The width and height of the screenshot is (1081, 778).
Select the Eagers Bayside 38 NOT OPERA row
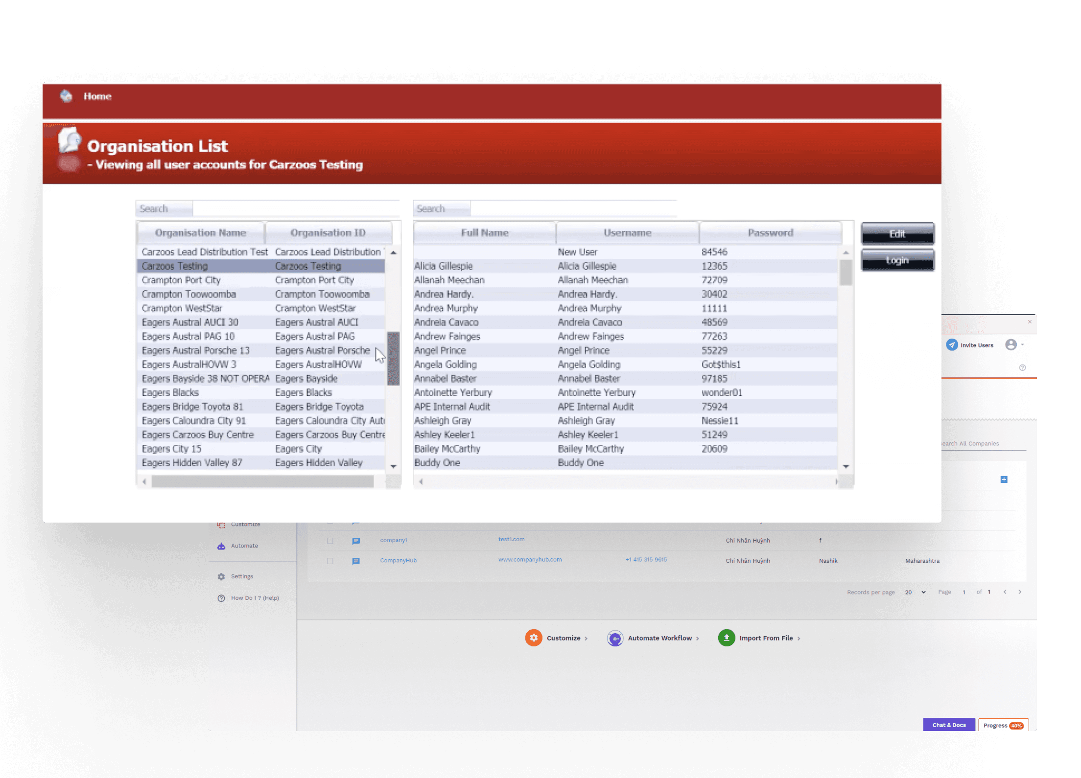tap(261, 379)
